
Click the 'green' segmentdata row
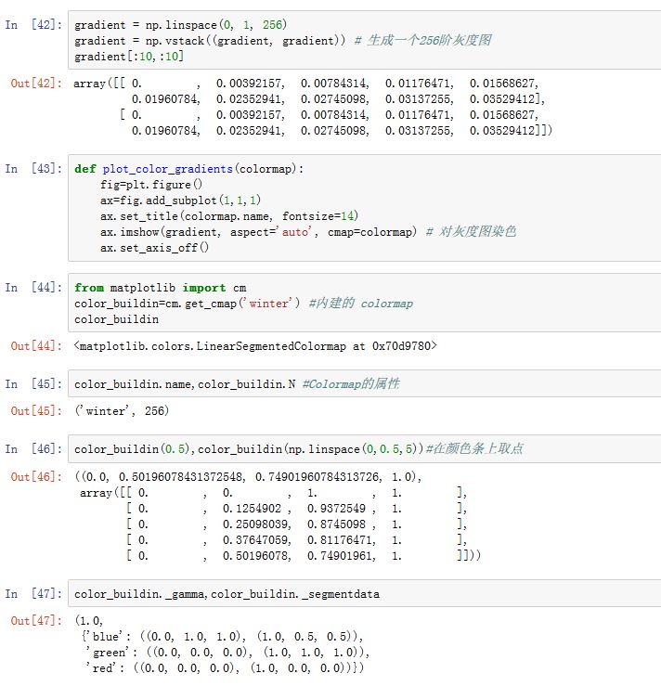point(228,653)
